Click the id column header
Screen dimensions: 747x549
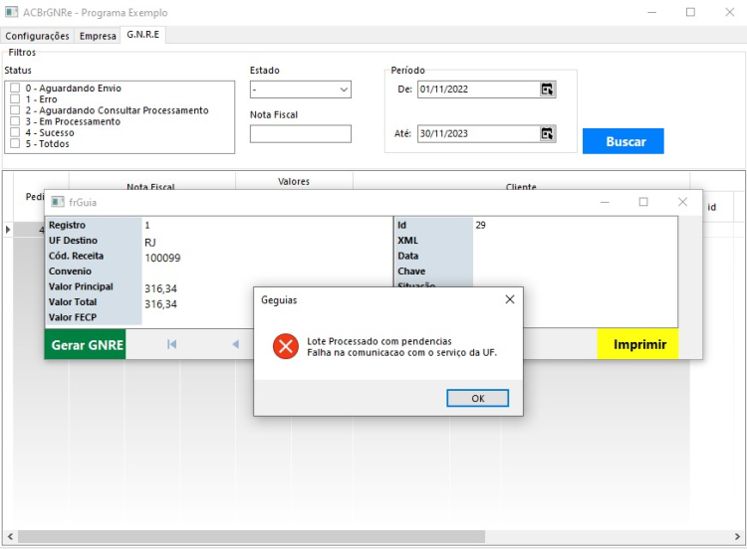pos(712,207)
